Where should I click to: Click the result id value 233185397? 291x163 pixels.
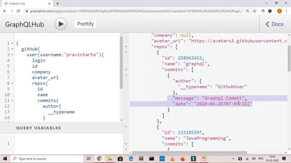click(x=190, y=133)
